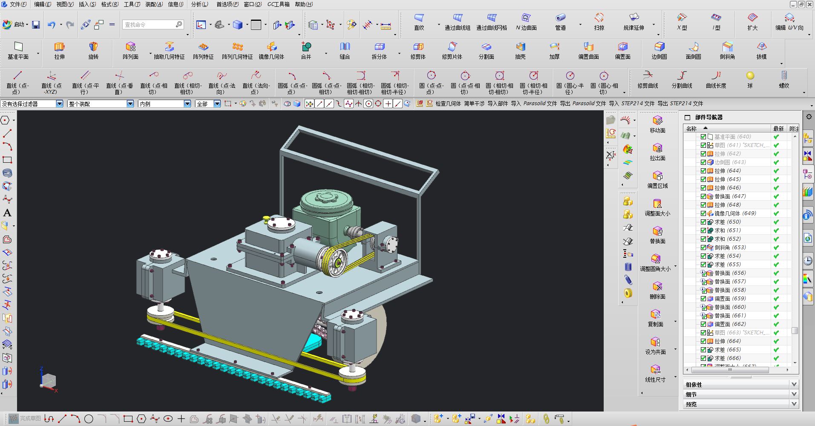Click the 边倒圆 edge blend icon

[x=659, y=46]
